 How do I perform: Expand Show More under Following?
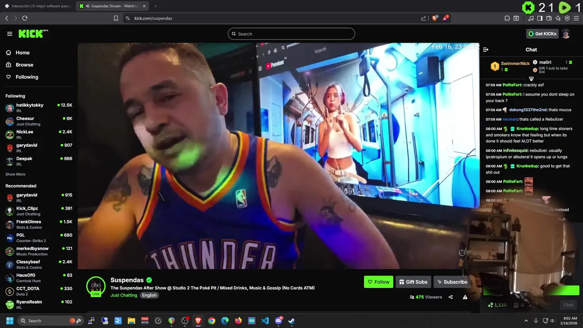tap(15, 174)
